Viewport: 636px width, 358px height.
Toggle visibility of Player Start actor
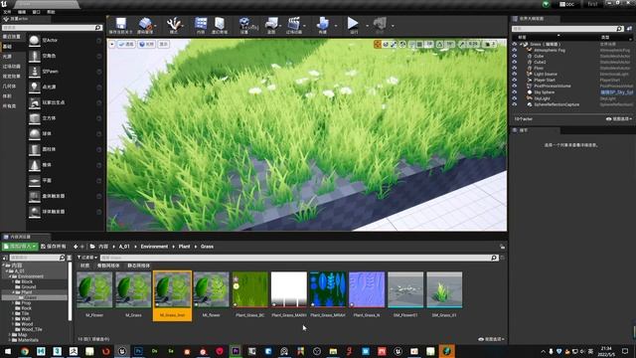(515, 80)
